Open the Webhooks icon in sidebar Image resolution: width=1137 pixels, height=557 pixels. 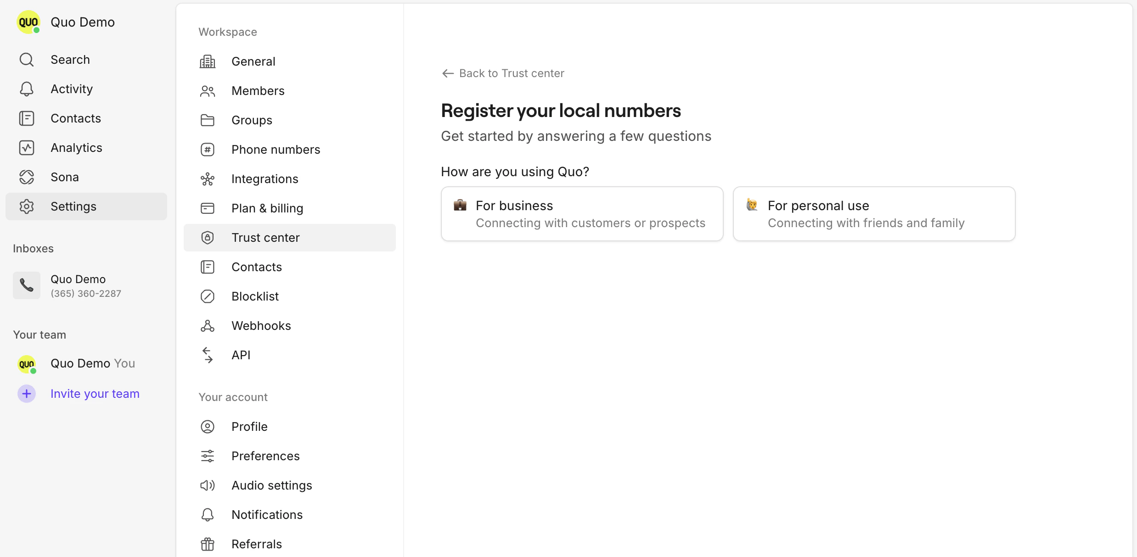coord(208,325)
